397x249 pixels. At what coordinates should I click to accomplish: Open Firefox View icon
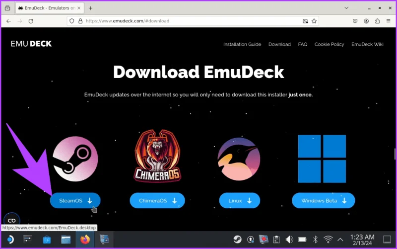7,8
